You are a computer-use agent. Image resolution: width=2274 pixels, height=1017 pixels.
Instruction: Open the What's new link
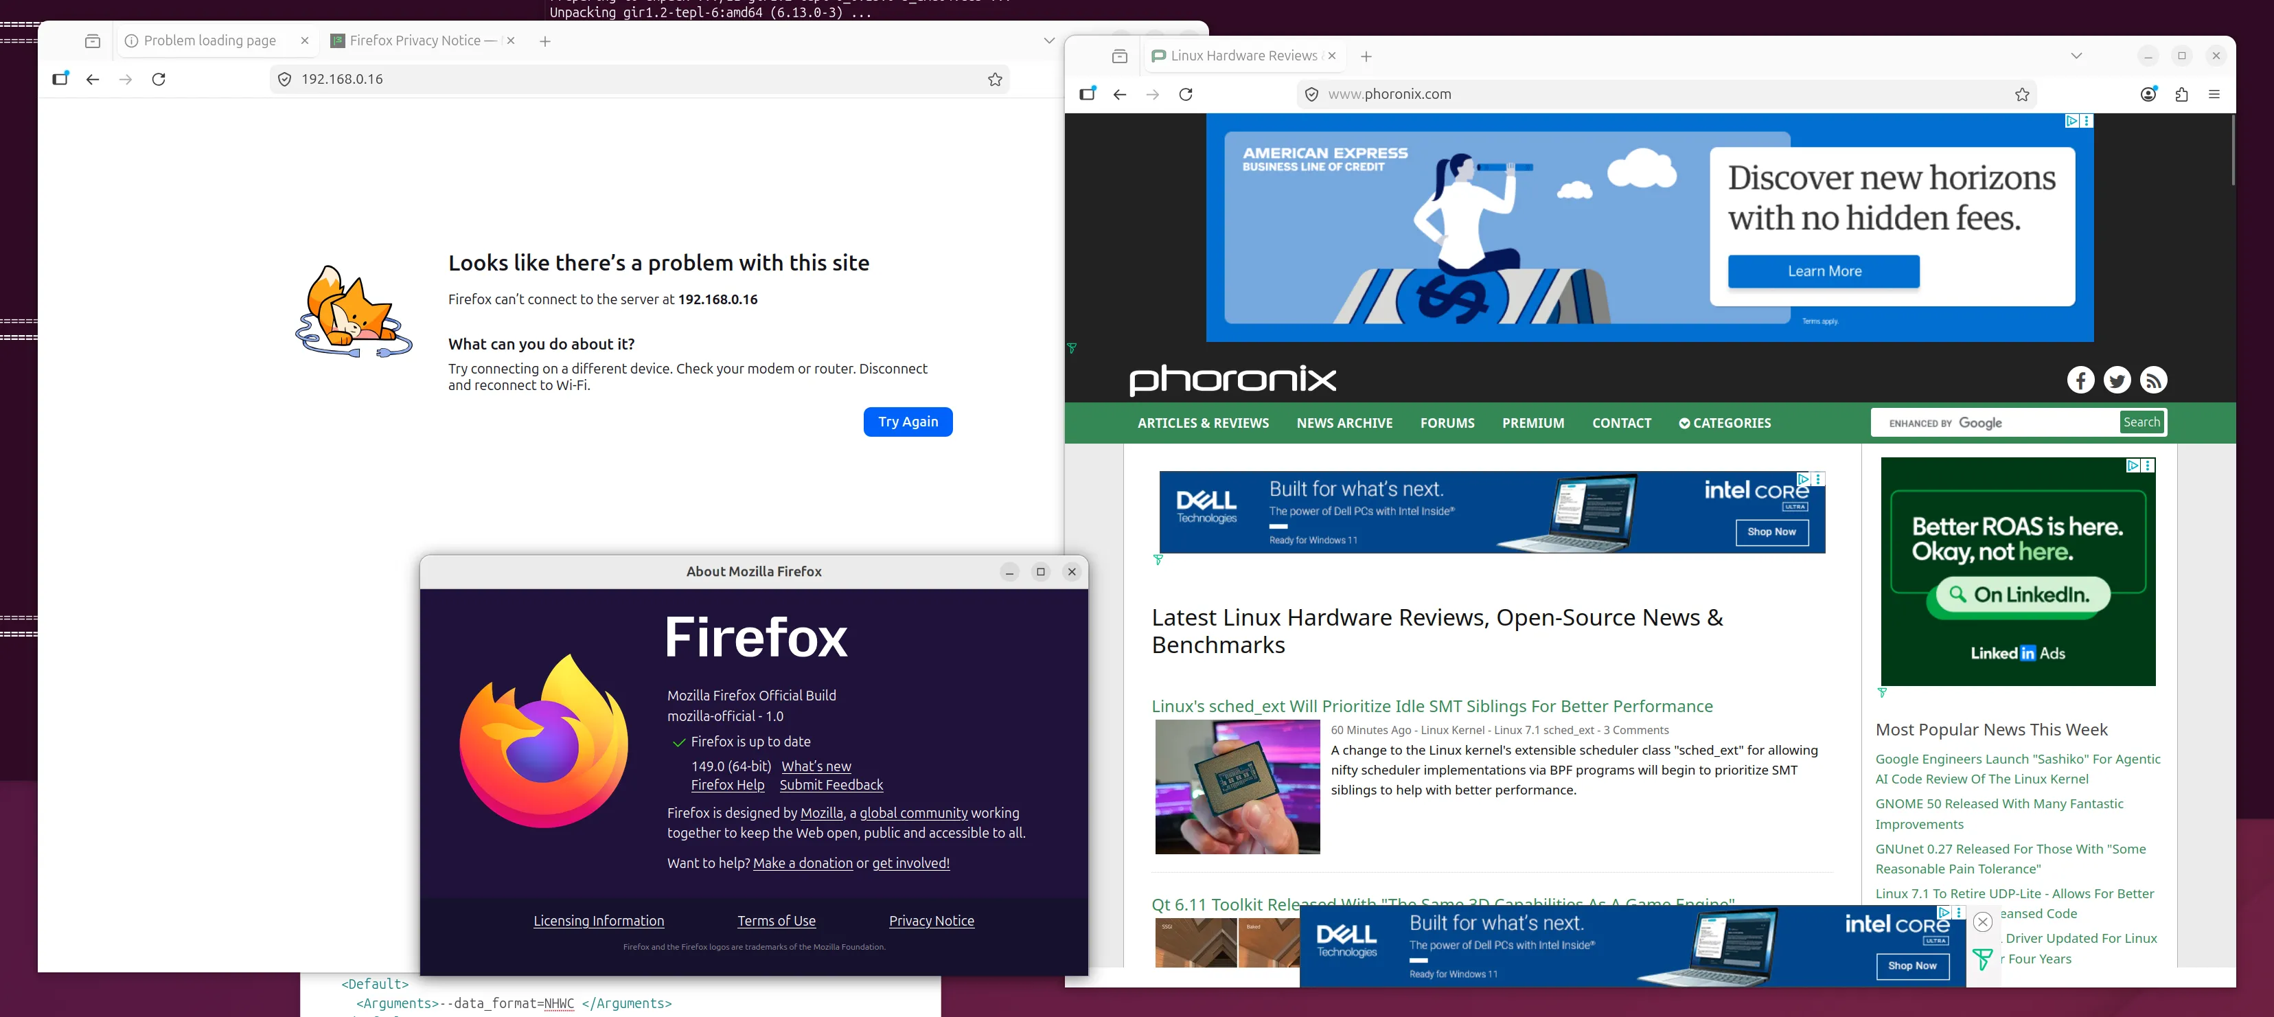pos(816,766)
